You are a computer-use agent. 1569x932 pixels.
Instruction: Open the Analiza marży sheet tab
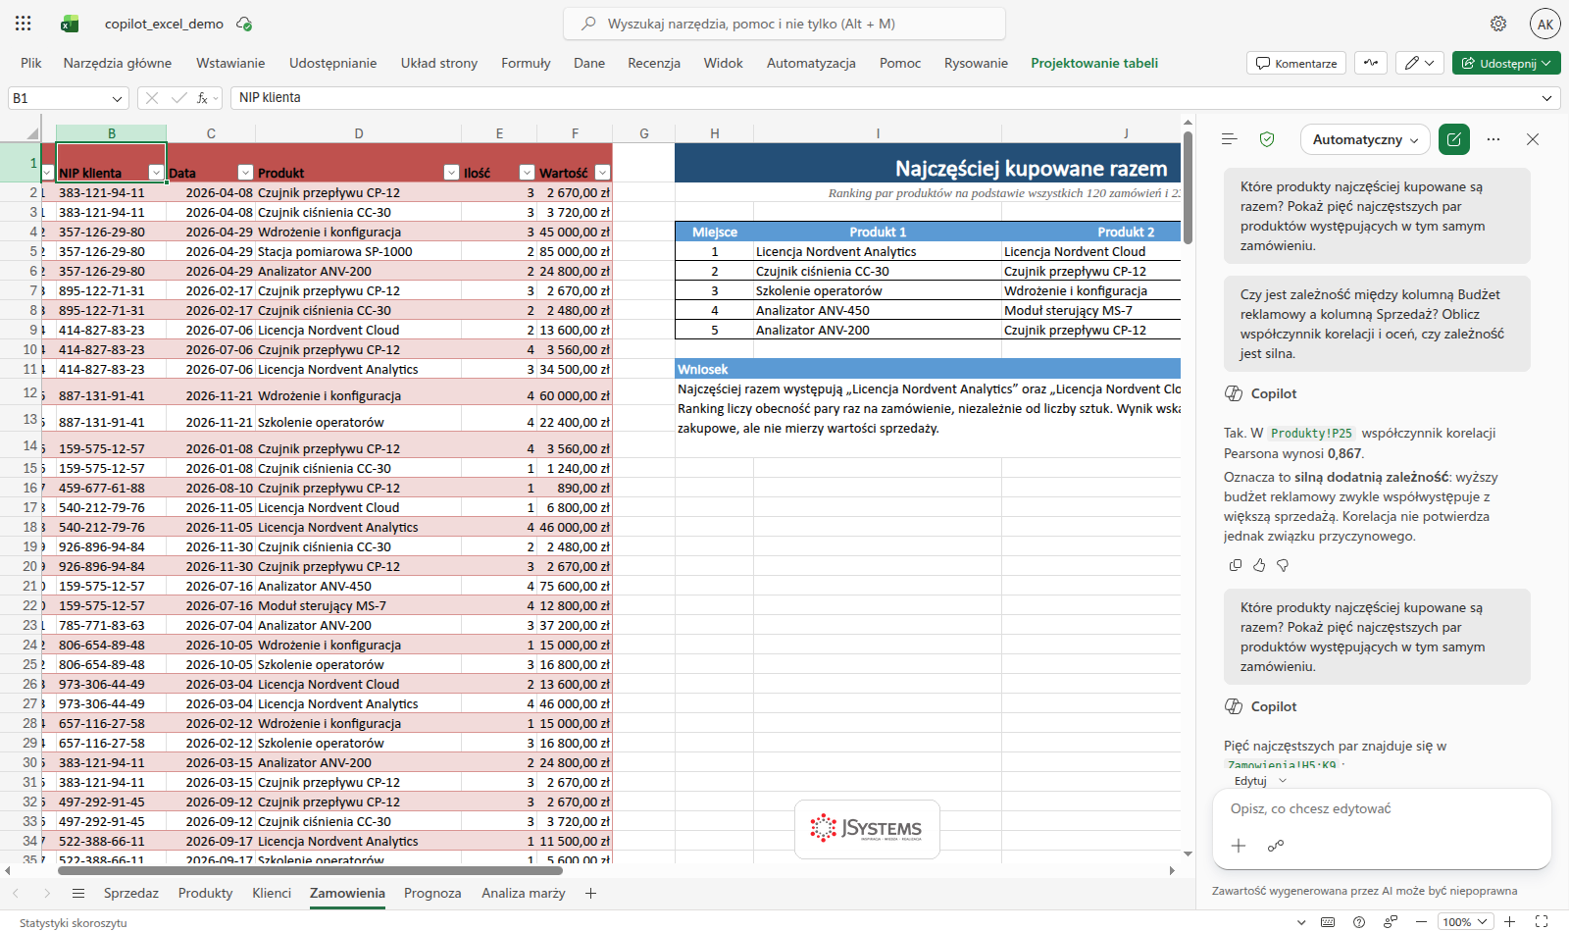point(524,893)
